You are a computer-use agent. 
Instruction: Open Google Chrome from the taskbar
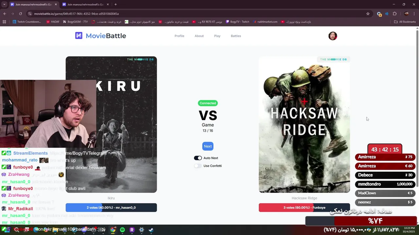pyautogui.click(x=113, y=230)
